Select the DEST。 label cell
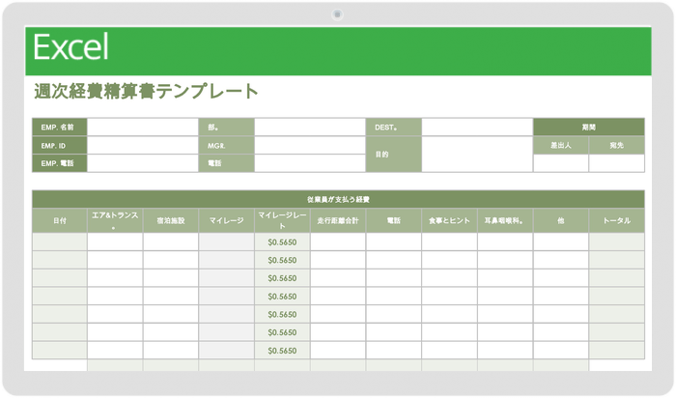The width and height of the screenshot is (676, 398). point(394,128)
